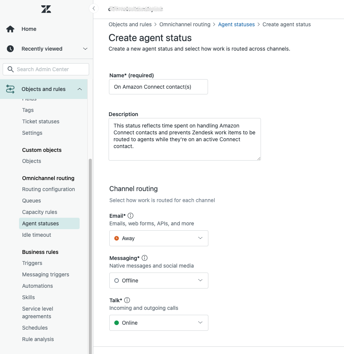Click the Zendesk logo icon

point(46,9)
